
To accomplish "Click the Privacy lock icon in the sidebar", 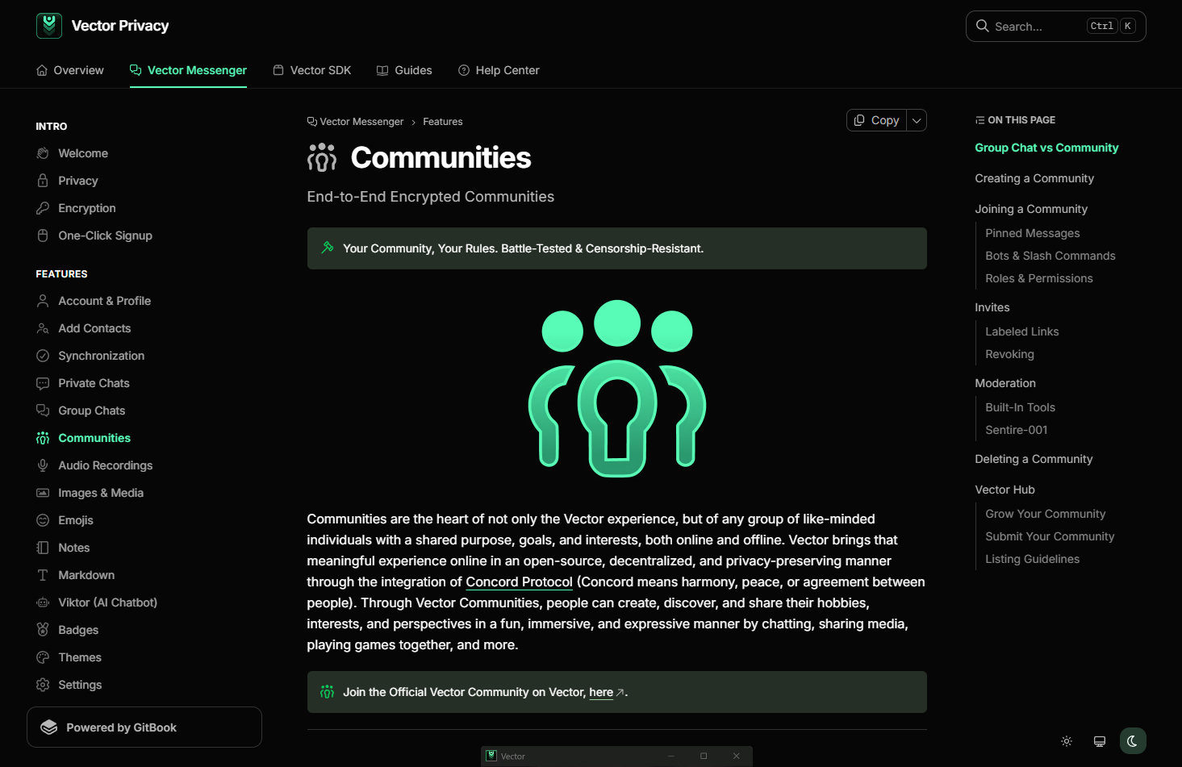I will (43, 181).
